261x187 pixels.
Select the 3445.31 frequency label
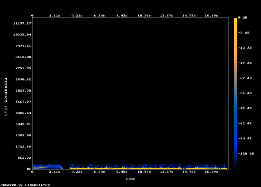click(x=23, y=124)
